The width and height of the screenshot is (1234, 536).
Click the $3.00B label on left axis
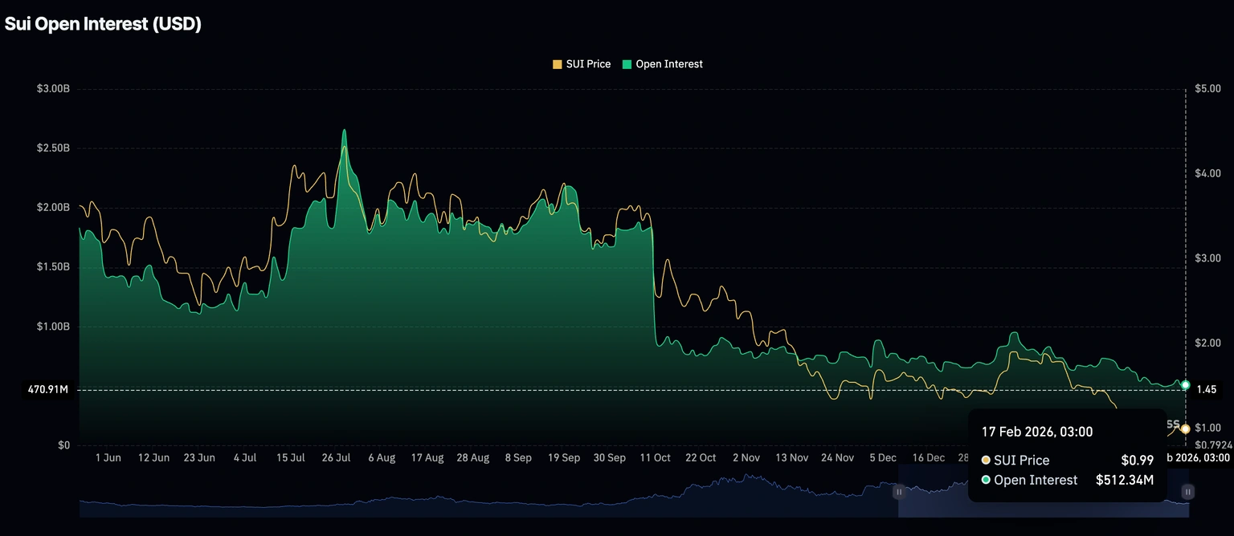(53, 88)
